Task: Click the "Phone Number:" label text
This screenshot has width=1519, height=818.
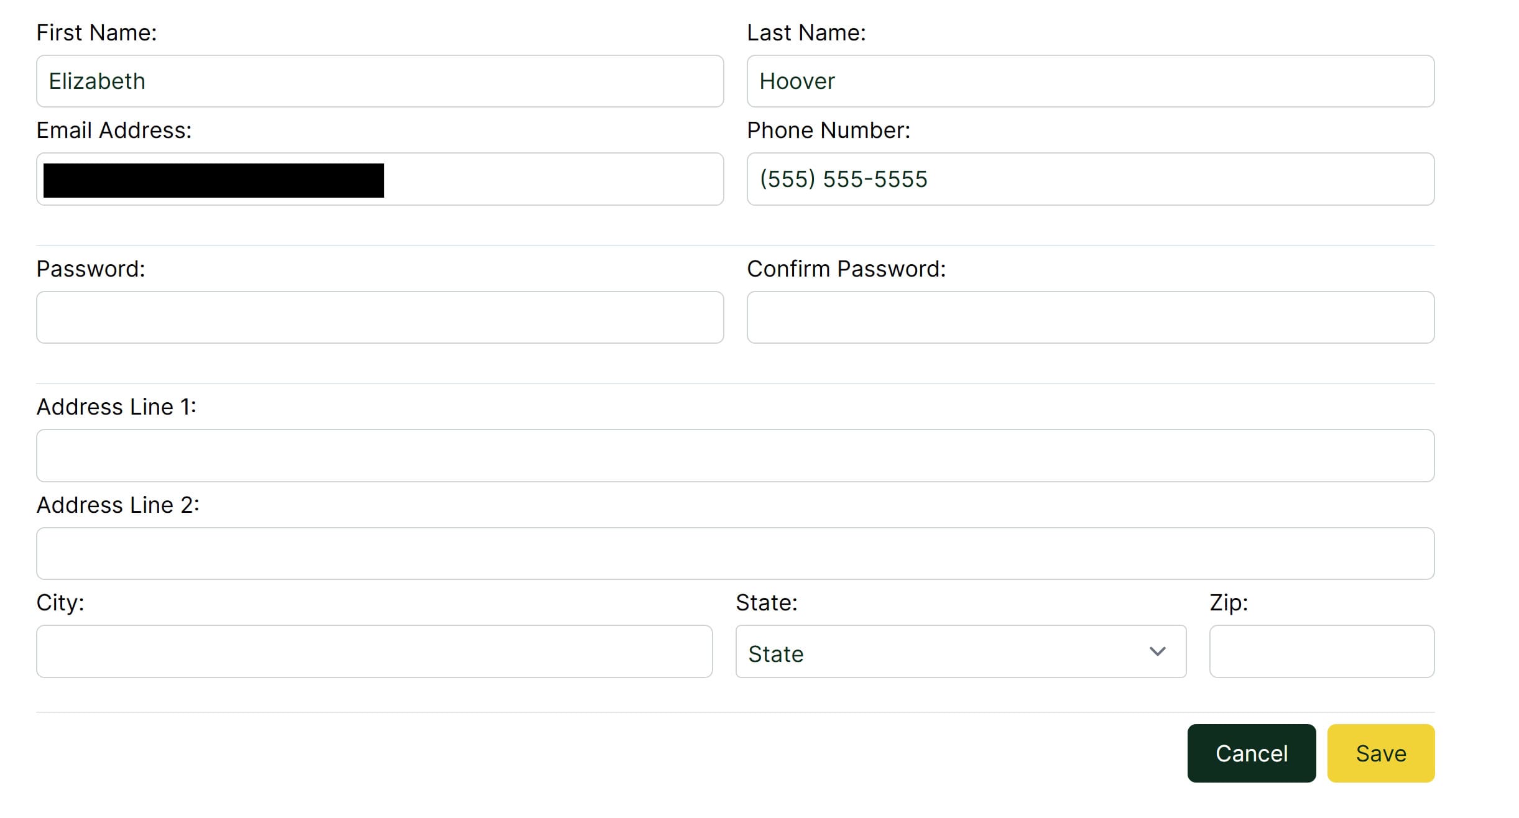Action: tap(828, 131)
